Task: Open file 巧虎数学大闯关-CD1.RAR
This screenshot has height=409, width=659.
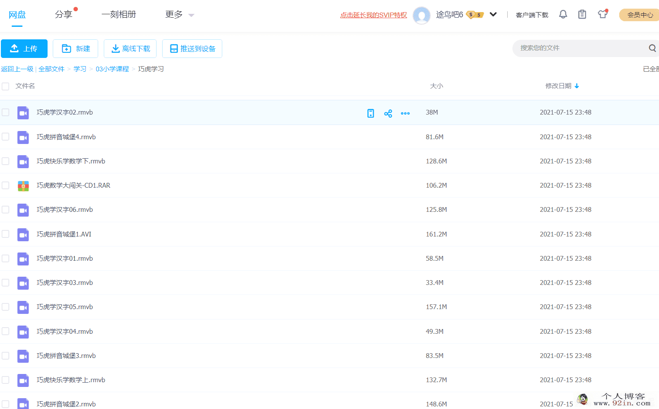Action: [x=74, y=185]
